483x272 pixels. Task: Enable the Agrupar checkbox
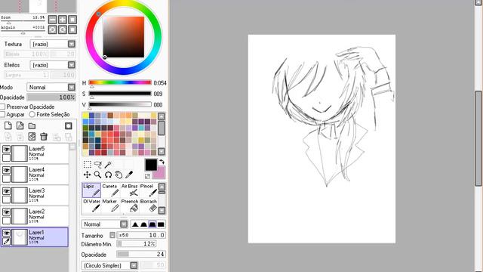point(3,114)
